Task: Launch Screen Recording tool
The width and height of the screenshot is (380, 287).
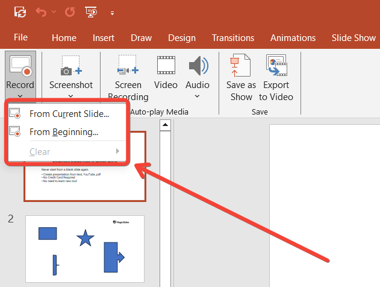Action: 128,66
